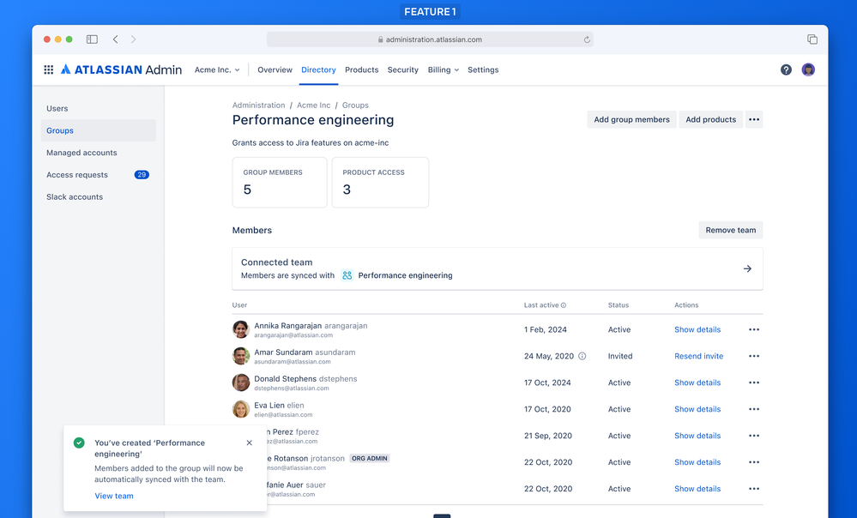Viewport: 857px width, 518px height.
Task: Show details for Rotanson row
Action: tap(697, 462)
